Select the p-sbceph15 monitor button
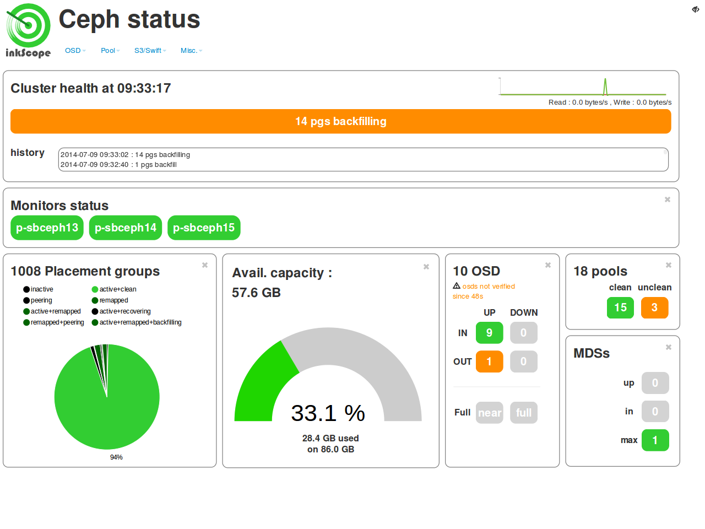 point(204,228)
